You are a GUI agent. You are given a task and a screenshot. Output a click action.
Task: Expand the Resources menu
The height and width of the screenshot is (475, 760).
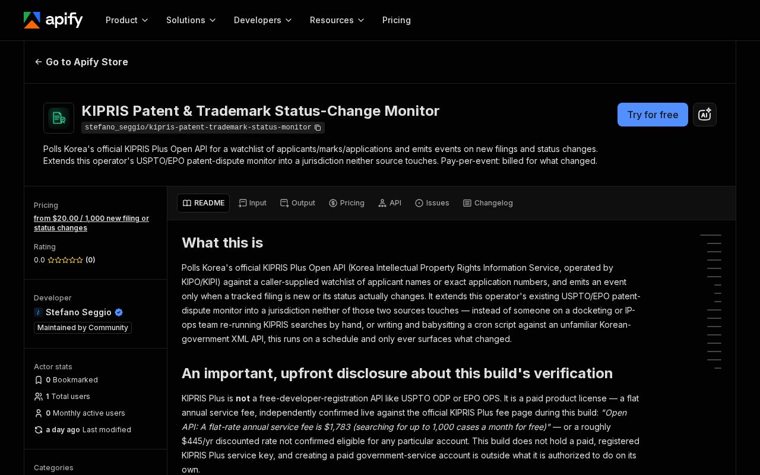pyautogui.click(x=337, y=20)
